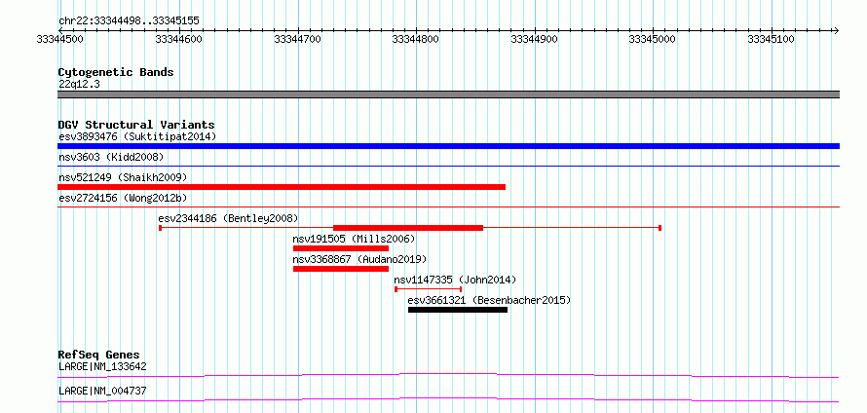867x413 pixels.
Task: Click the thick red segment of esv2344186
Action: [x=408, y=228]
